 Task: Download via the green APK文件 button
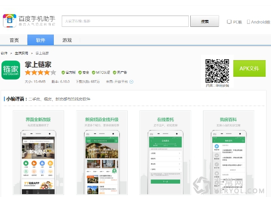click(249, 68)
